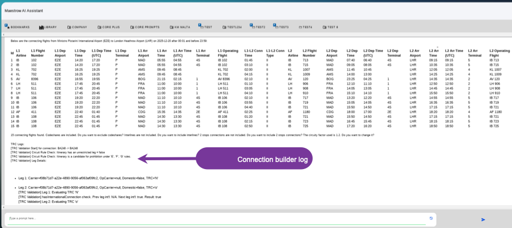This screenshot has height=228, width=512.
Task: Select the 'LH 908' operating flight cell
Action: click(x=494, y=88)
